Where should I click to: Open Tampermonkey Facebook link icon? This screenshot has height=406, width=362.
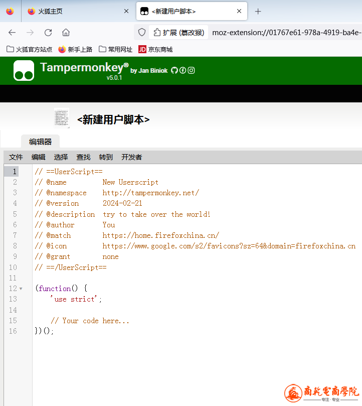(x=183, y=70)
